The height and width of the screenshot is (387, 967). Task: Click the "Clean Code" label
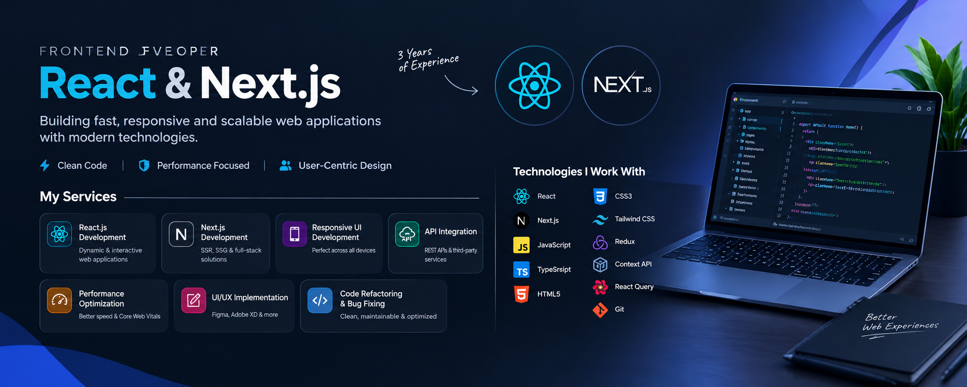[x=82, y=166]
